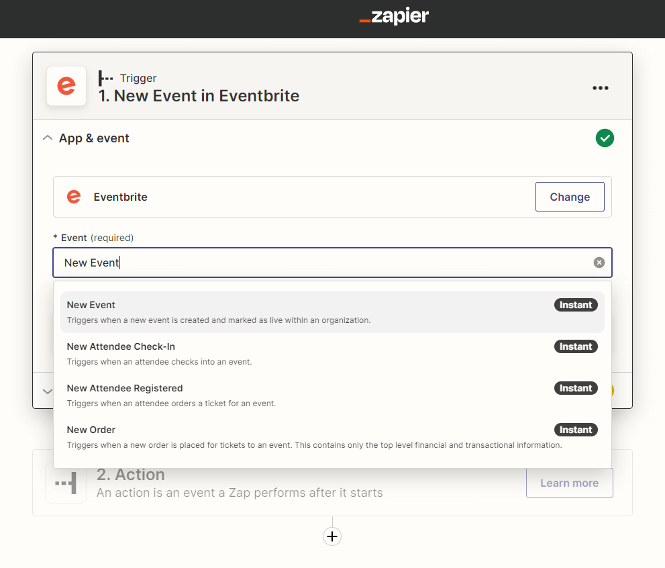Click the Zapier logo in header
This screenshot has width=665, height=568.
click(394, 16)
